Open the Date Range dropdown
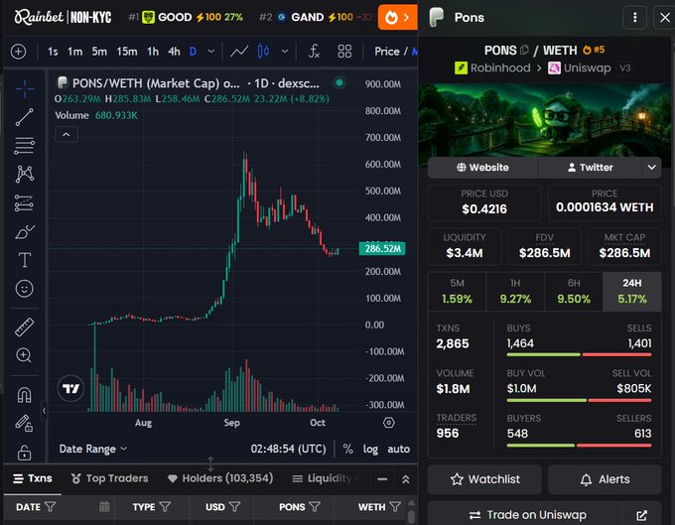 point(93,450)
